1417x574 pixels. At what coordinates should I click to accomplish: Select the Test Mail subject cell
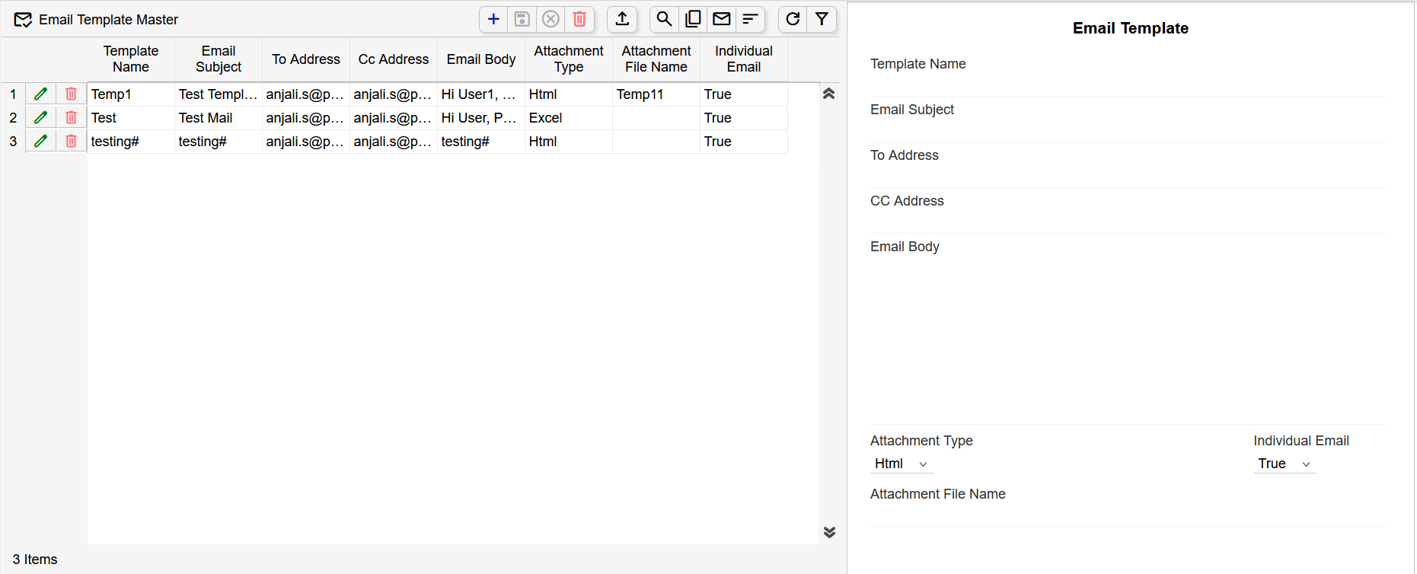219,118
